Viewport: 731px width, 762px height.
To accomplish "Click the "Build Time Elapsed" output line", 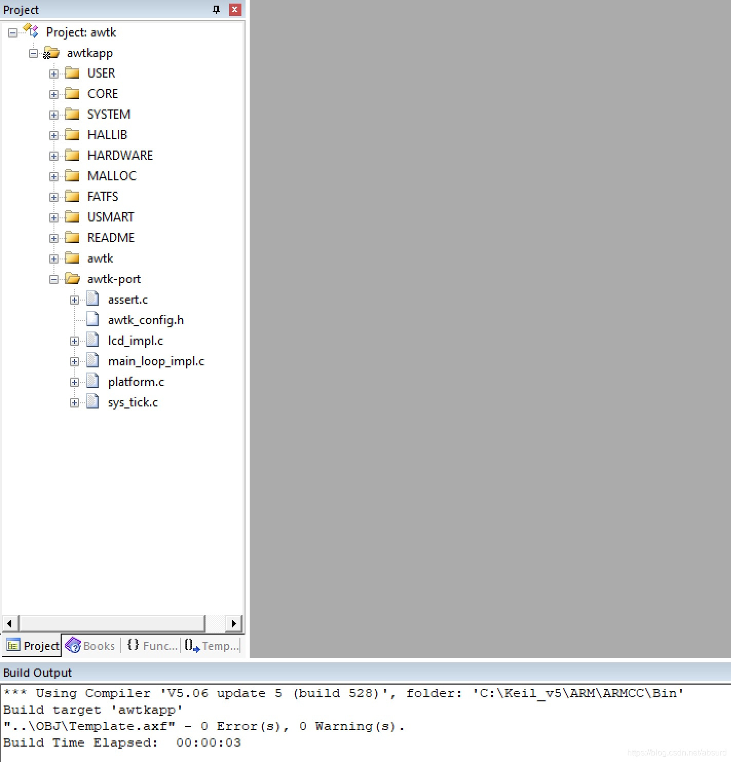I will 122,742.
